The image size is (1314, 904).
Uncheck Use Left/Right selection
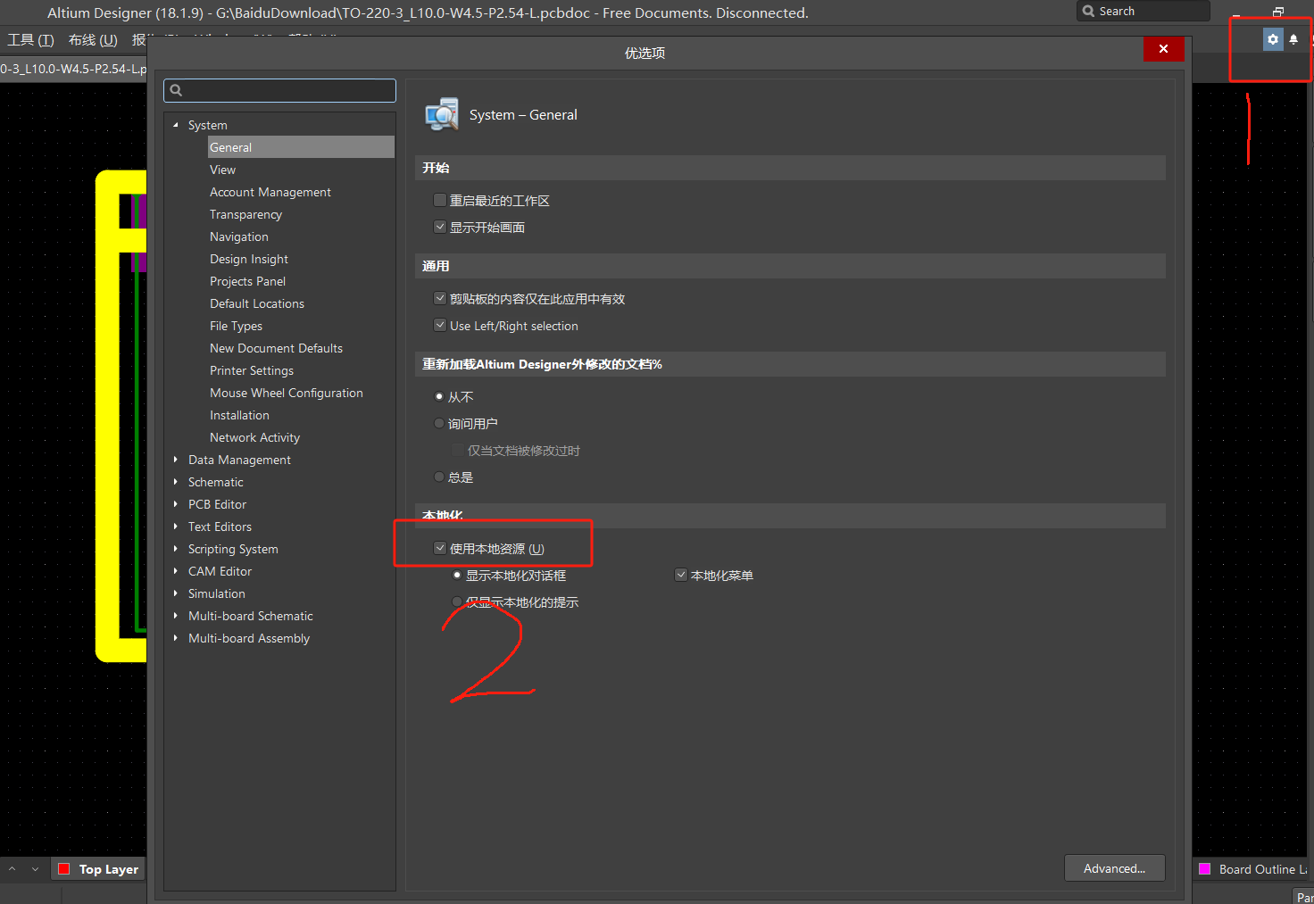pos(440,325)
